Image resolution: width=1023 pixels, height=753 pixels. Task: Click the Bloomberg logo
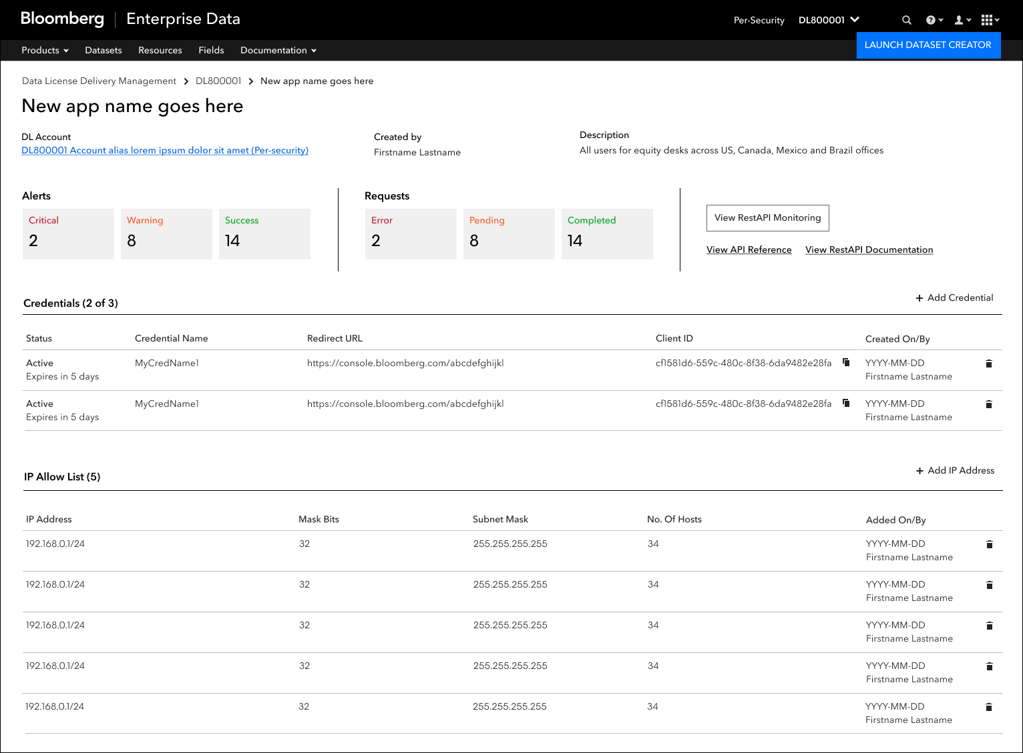[x=62, y=19]
